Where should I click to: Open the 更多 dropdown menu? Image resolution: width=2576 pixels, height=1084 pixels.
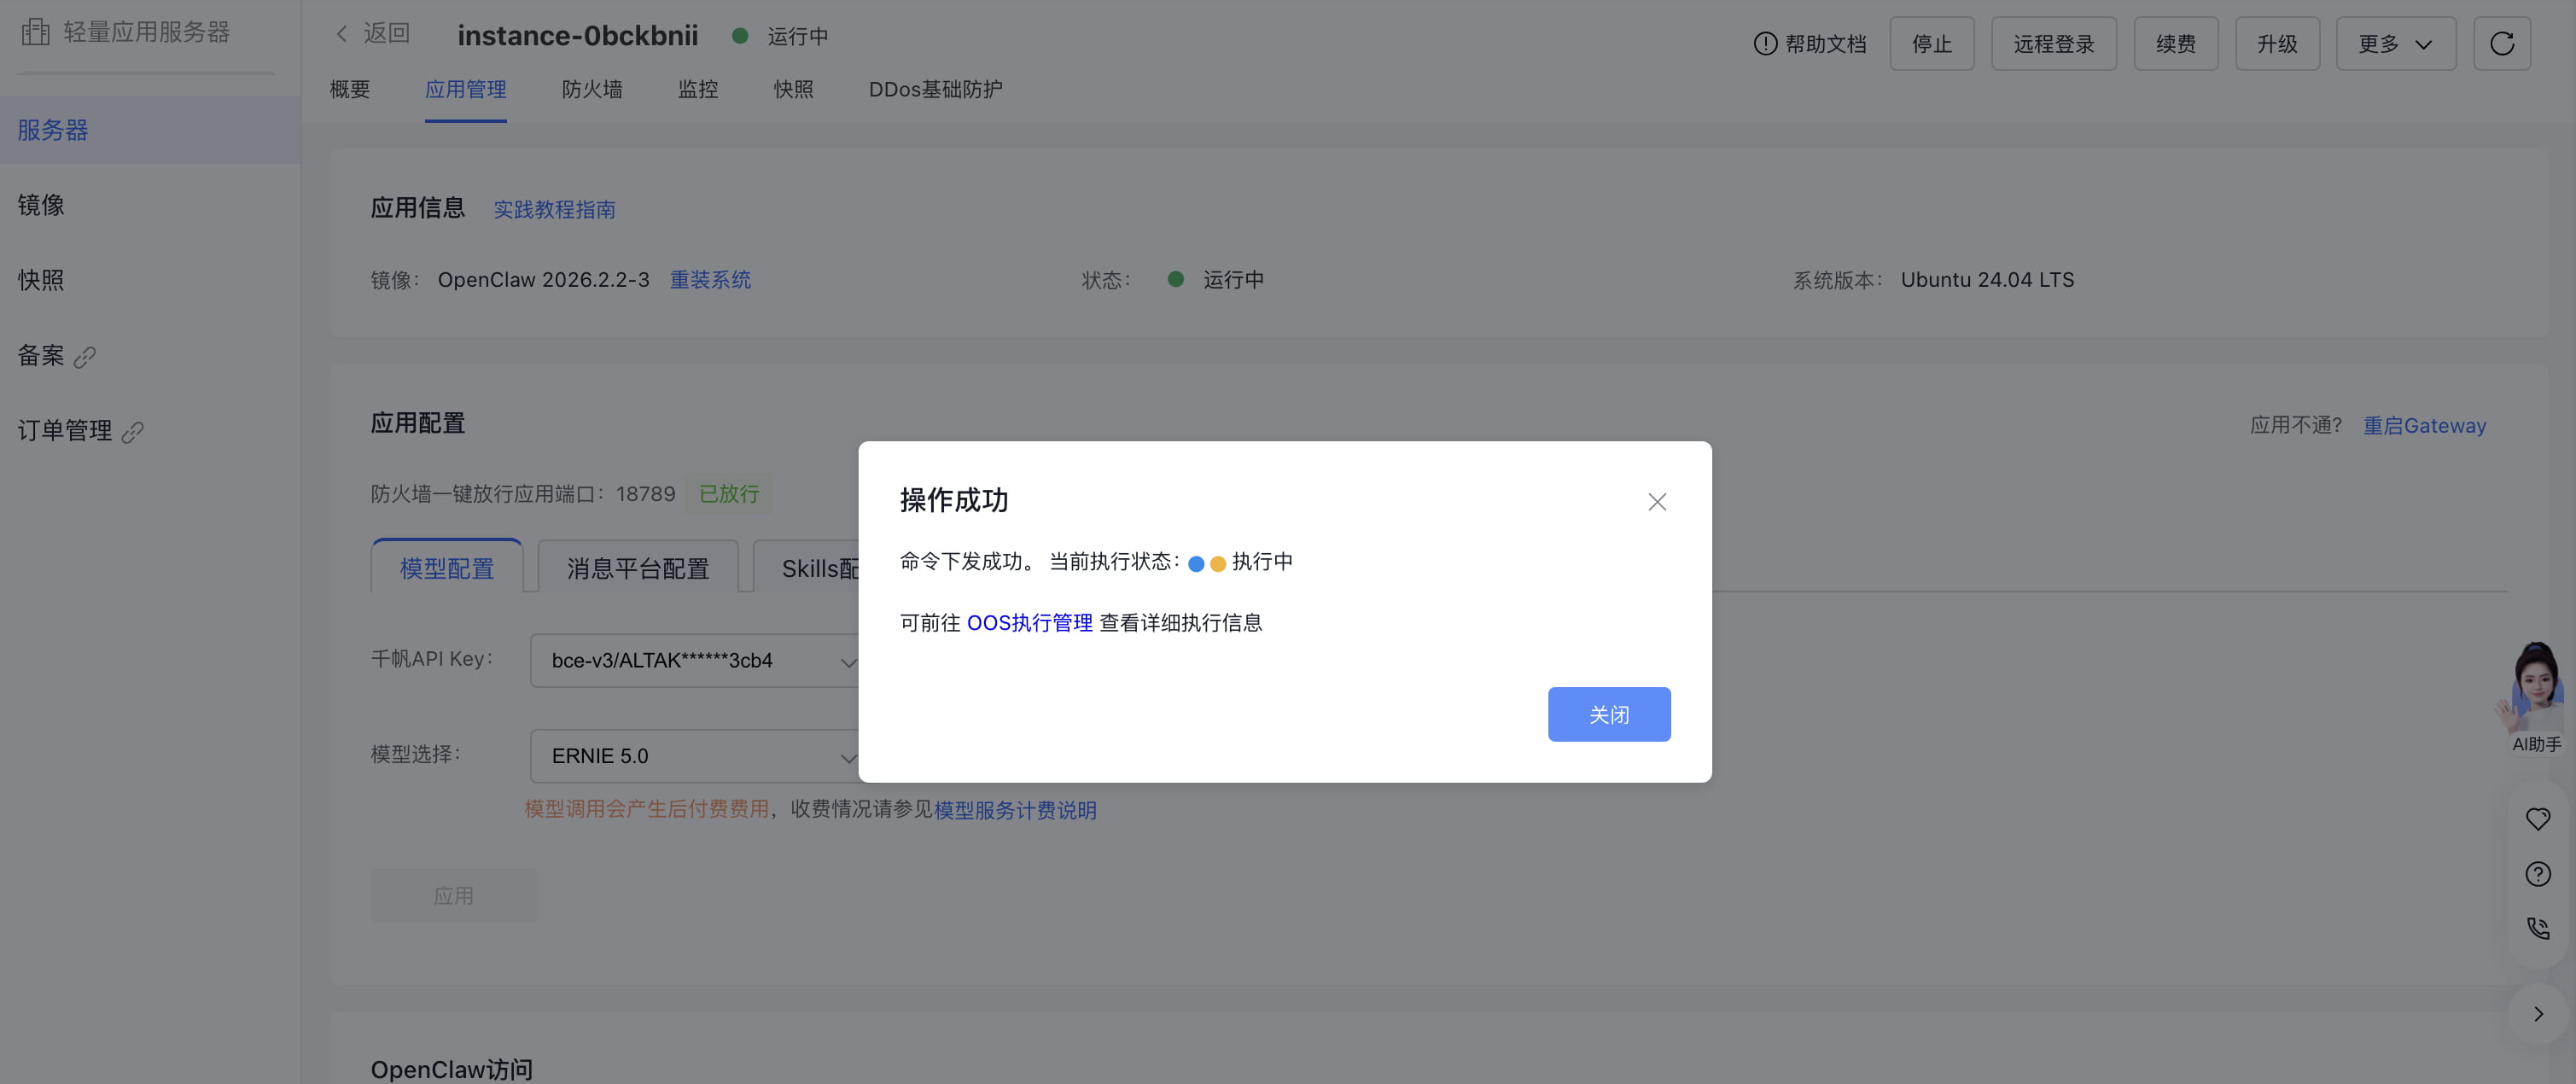point(2395,44)
